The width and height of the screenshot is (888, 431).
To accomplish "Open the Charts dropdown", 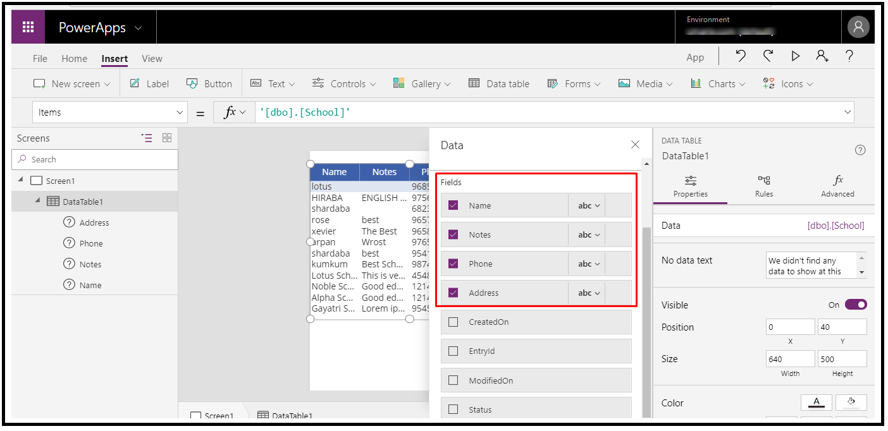I will [718, 83].
